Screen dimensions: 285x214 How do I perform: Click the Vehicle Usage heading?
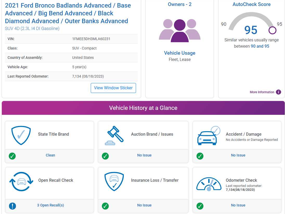coord(179,53)
